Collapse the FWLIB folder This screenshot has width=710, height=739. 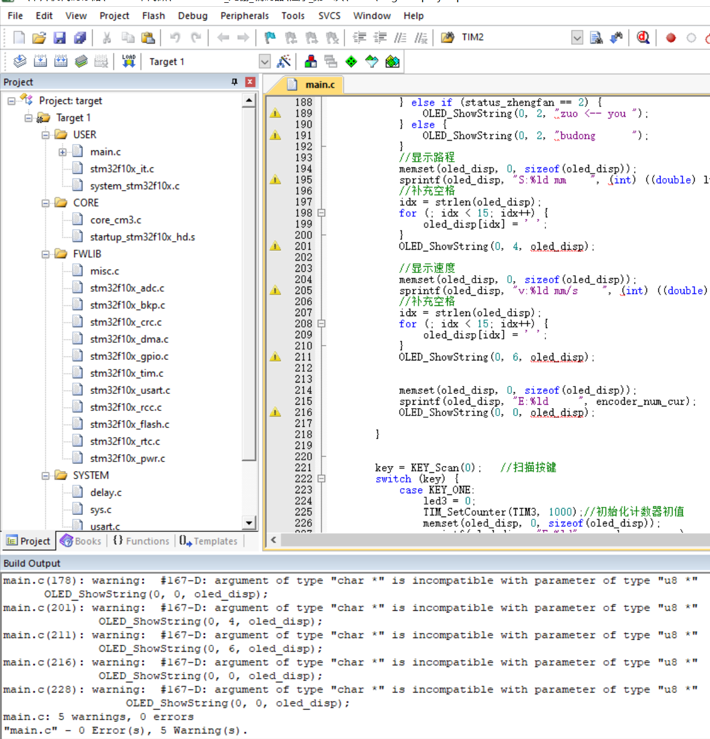tap(45, 254)
